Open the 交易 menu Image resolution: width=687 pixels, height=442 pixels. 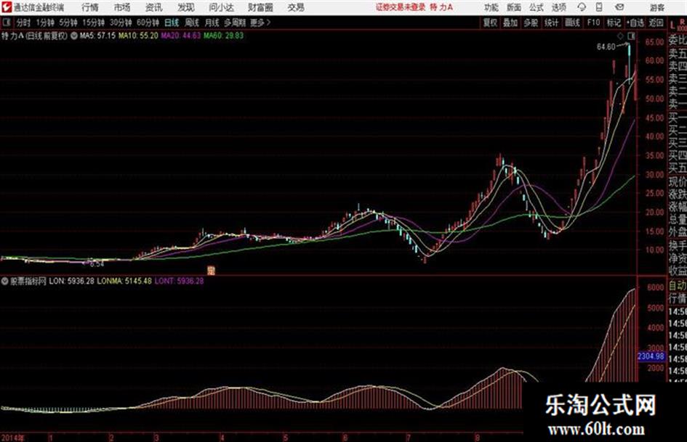[x=296, y=7]
